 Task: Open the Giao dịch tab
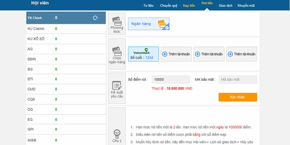click(225, 5)
